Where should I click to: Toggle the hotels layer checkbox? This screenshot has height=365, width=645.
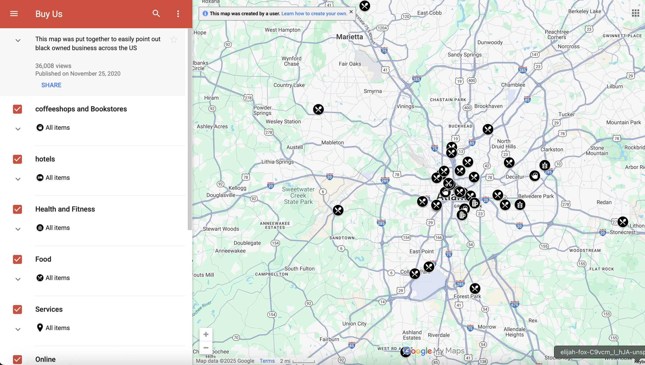click(18, 159)
